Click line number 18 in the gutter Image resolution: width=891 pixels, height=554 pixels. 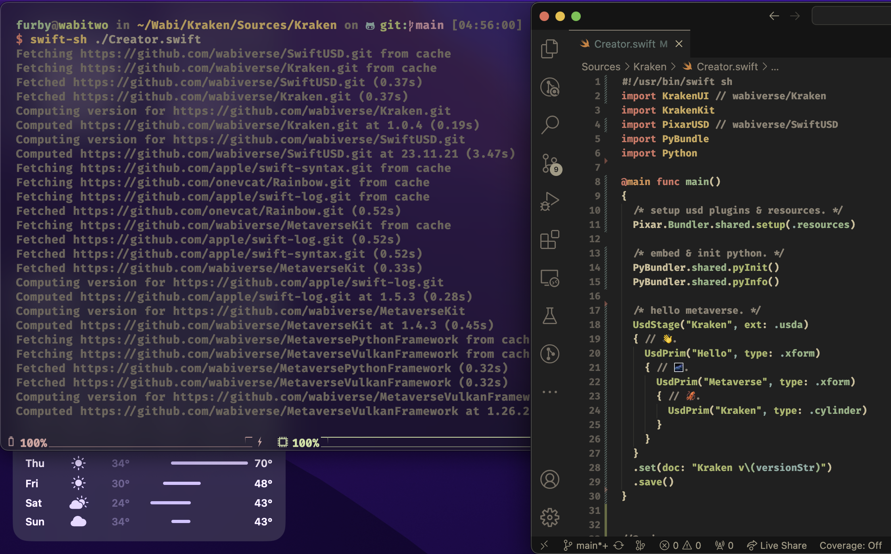click(x=595, y=324)
